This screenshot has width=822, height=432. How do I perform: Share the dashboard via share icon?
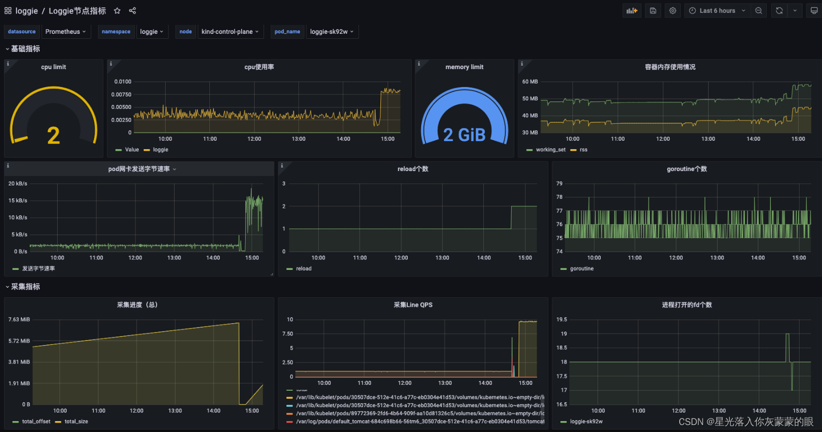tap(132, 10)
